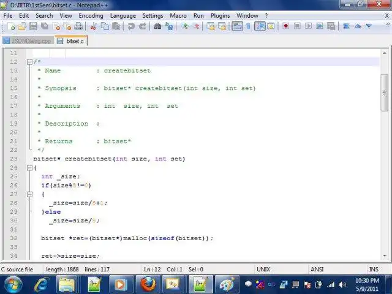Click the Redo toolbar arrow

tap(143, 26)
